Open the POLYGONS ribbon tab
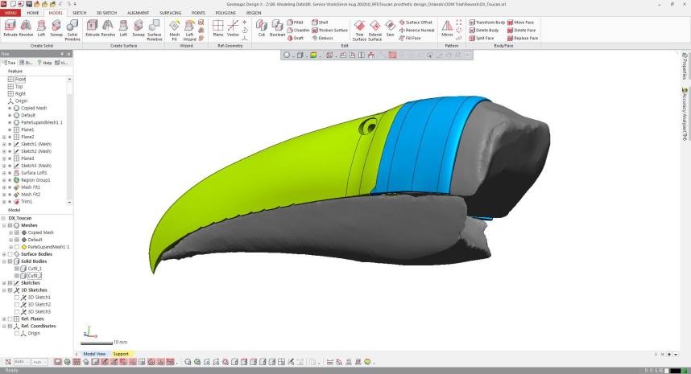 (226, 13)
